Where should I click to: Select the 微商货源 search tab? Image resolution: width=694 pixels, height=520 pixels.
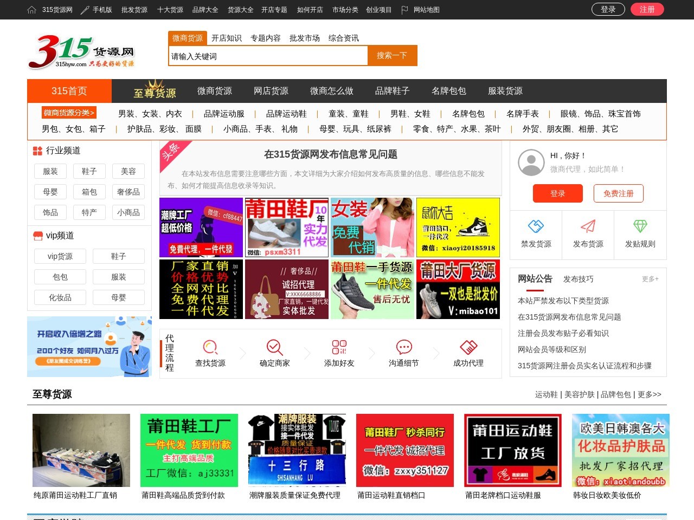(188, 38)
